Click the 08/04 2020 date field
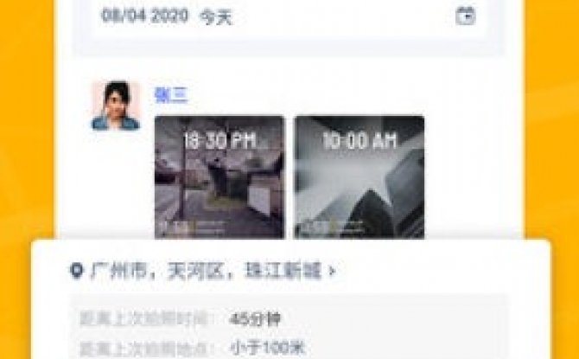579x359 pixels. (289, 16)
